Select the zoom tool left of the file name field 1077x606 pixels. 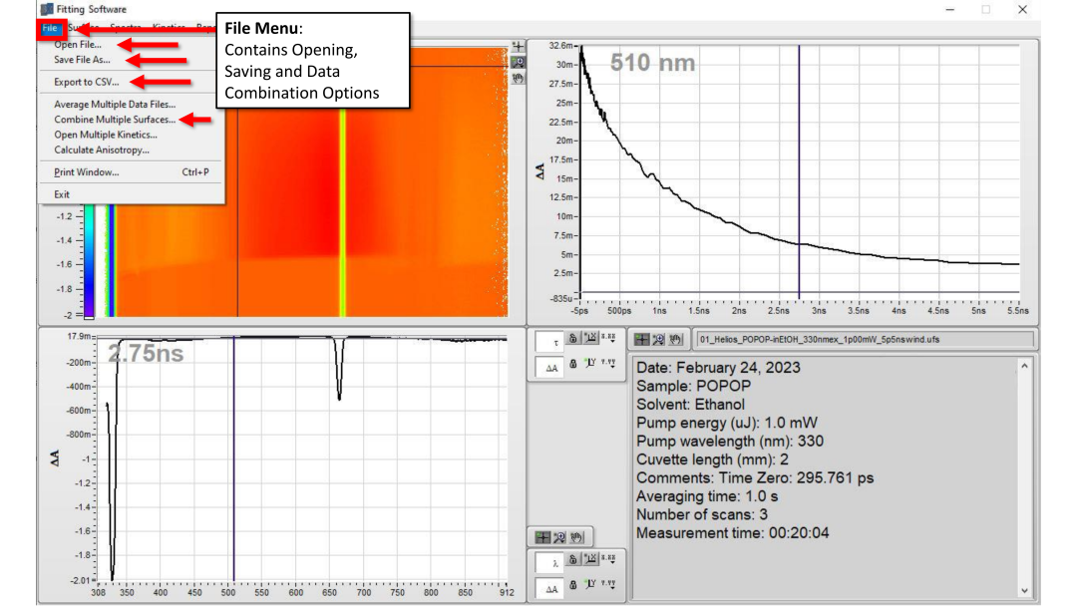[658, 339]
